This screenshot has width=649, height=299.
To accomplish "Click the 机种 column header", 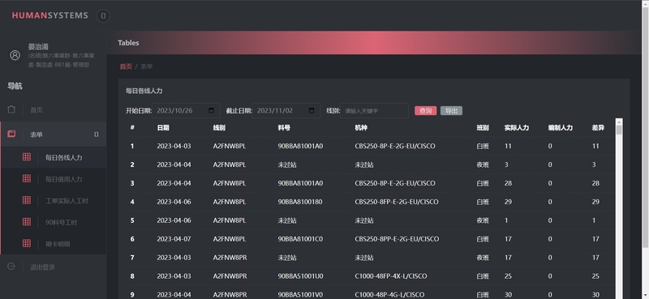I will [361, 128].
